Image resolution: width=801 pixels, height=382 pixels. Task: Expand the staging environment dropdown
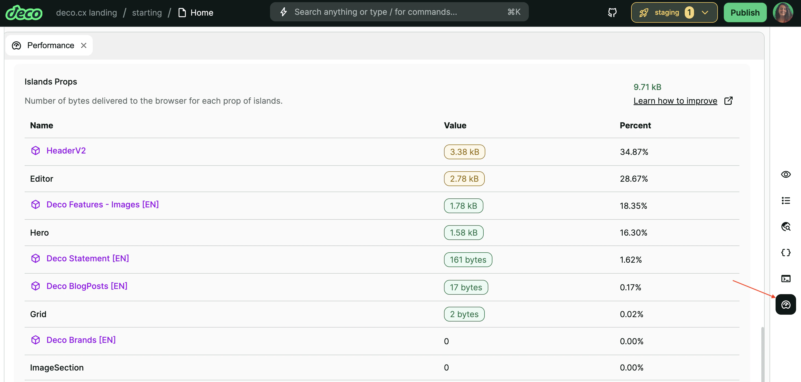[x=705, y=13]
